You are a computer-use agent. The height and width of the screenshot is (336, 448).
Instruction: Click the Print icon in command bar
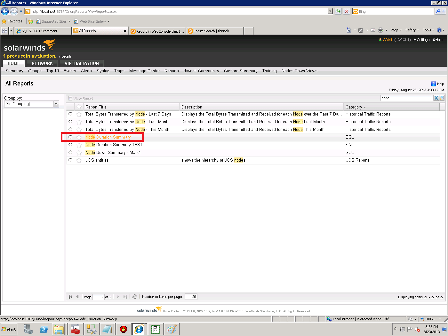click(380, 30)
